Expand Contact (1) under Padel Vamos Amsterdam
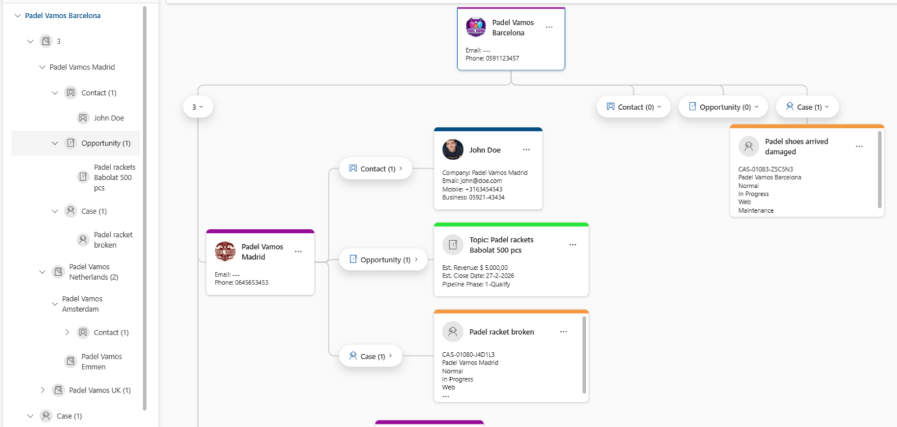Screen dimensions: 897x427 click(67, 332)
